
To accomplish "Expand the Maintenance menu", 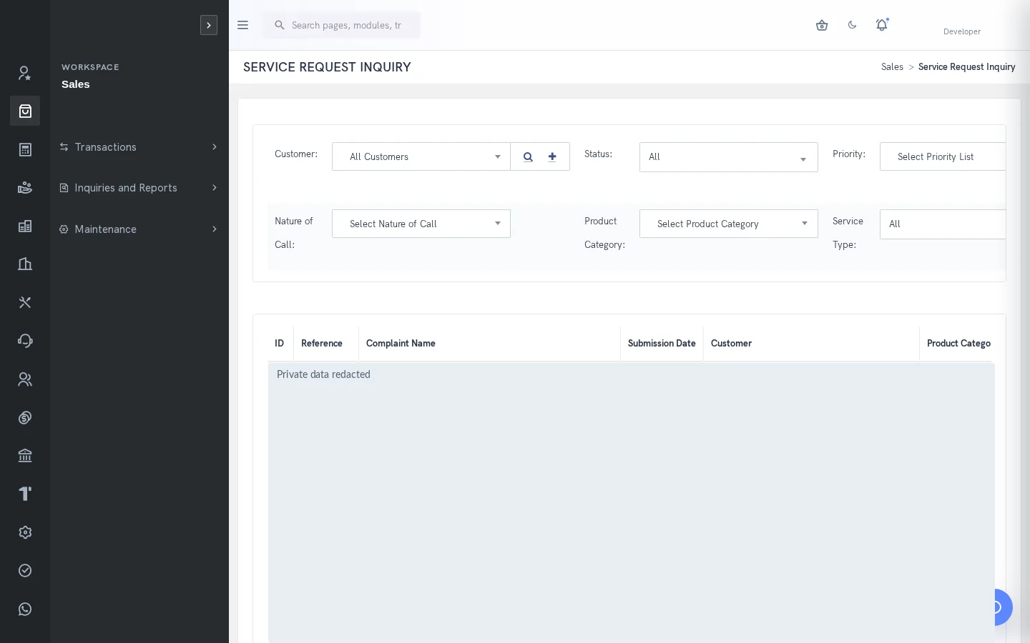I will 139,229.
